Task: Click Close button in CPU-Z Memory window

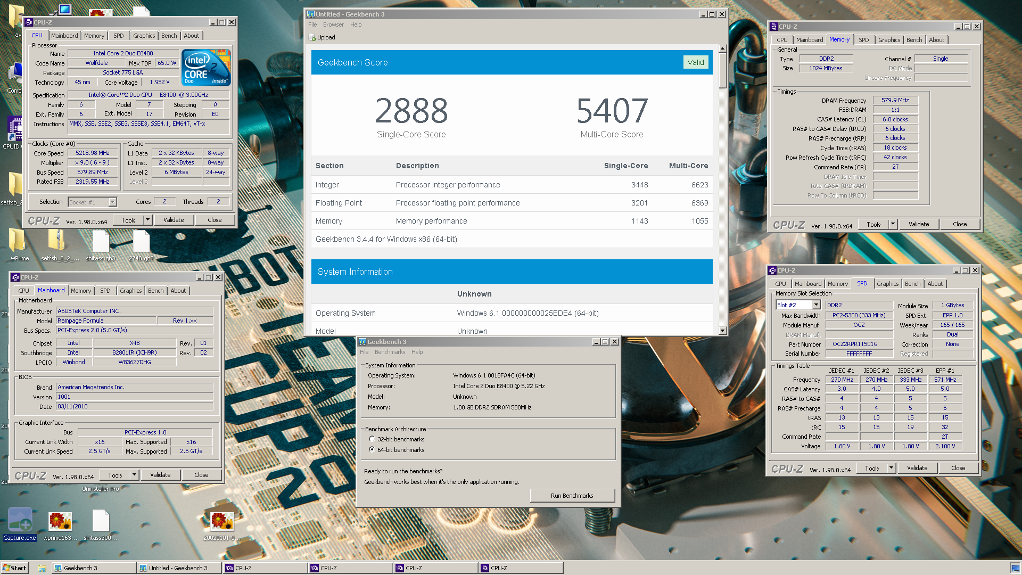Action: click(960, 224)
